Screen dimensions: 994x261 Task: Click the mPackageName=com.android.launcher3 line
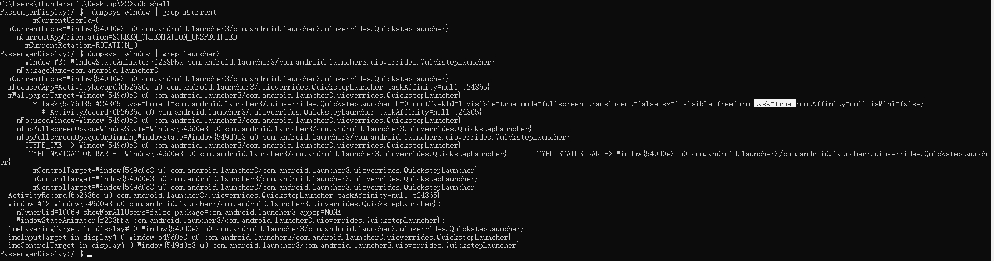pyautogui.click(x=87, y=70)
